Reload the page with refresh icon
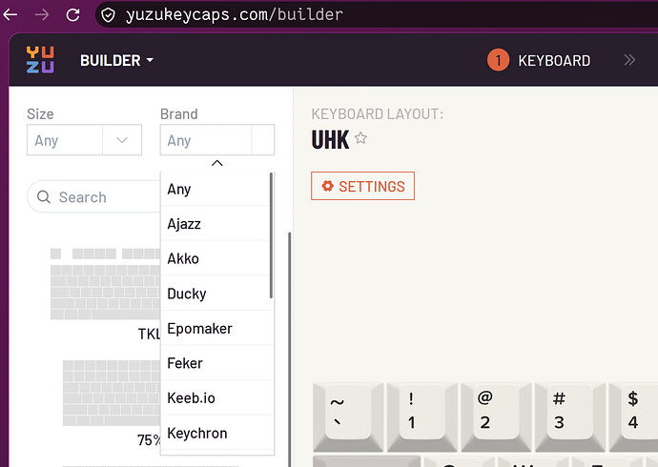Screen dimensions: 658x467 73,15
